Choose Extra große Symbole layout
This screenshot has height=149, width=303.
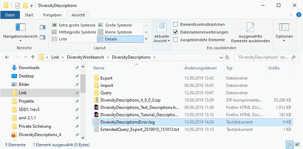coord(74,25)
